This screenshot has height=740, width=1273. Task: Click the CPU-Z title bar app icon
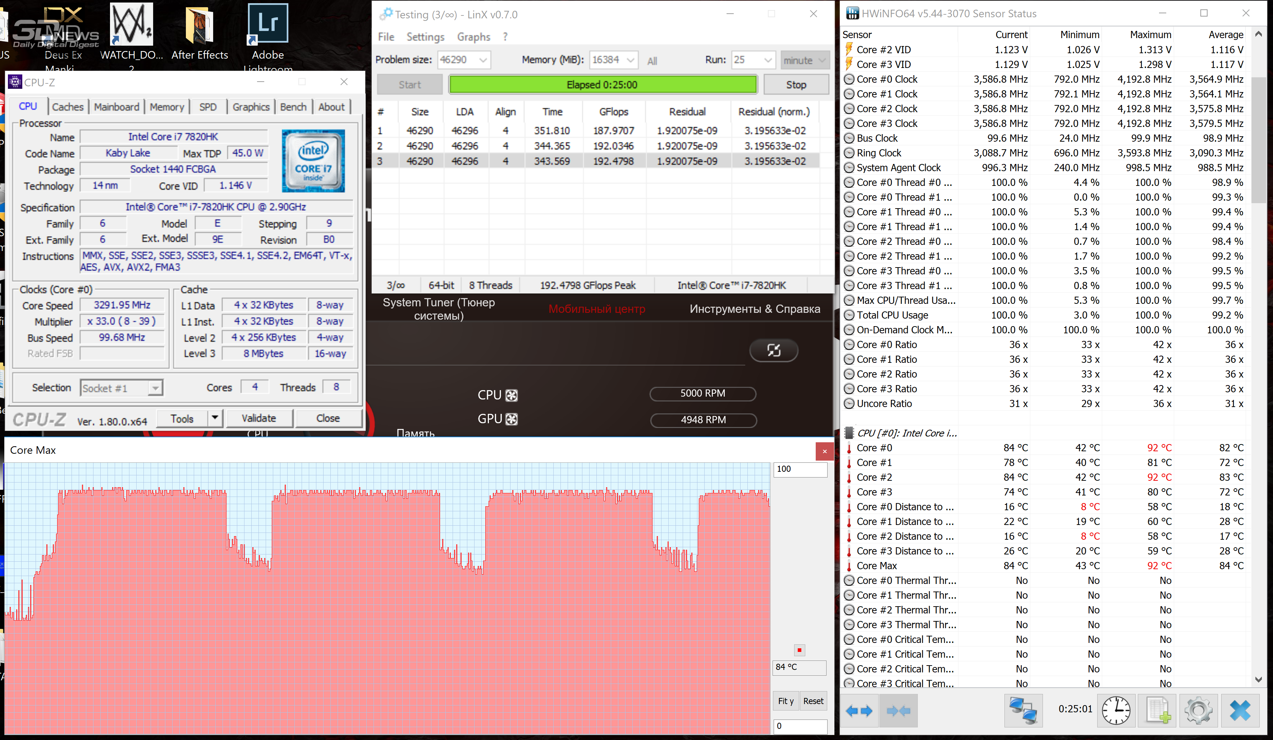click(x=15, y=82)
